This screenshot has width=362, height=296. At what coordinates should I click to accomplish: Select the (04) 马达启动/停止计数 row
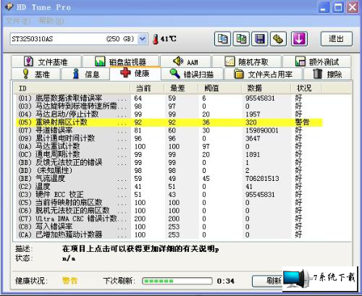tap(169, 114)
